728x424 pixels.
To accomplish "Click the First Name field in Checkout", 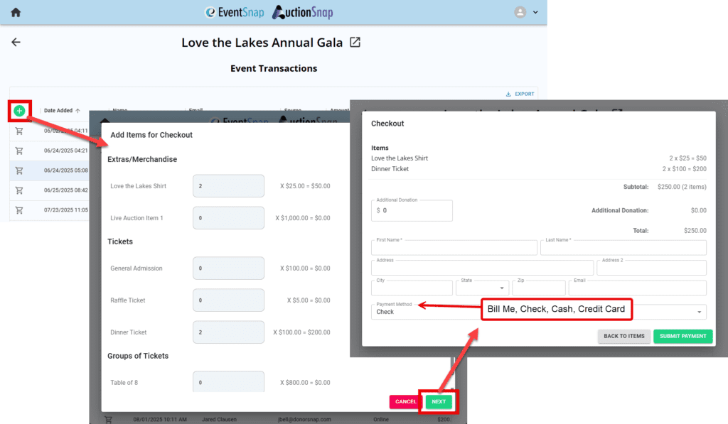I will 454,248.
